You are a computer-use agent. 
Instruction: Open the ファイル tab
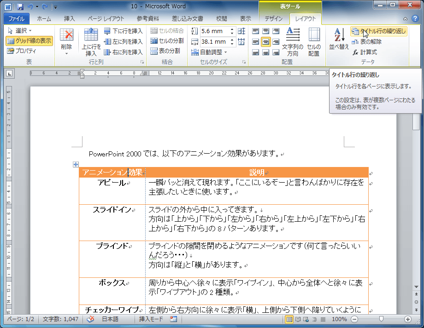click(17, 18)
